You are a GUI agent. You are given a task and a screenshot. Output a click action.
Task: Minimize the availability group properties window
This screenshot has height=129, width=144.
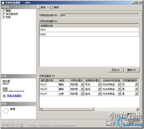pos(133,3)
